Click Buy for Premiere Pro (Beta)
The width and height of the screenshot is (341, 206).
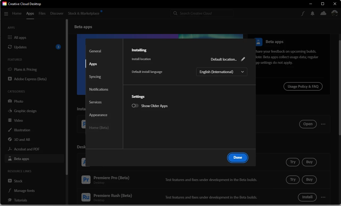(309, 179)
